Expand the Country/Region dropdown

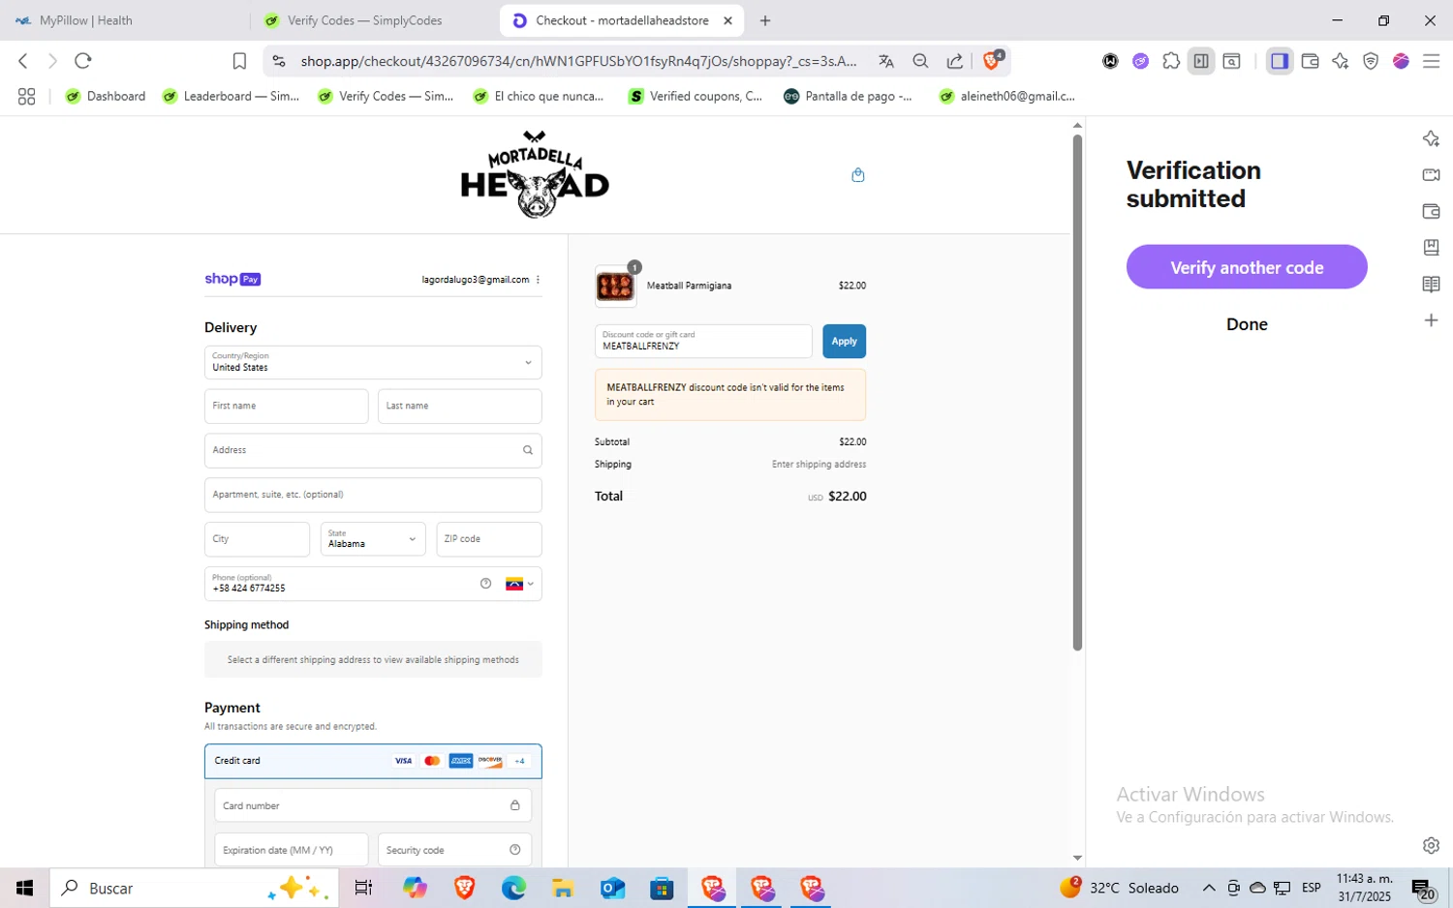coord(373,363)
